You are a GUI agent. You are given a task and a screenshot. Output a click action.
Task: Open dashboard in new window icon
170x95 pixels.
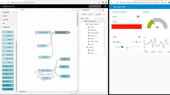pos(104,14)
